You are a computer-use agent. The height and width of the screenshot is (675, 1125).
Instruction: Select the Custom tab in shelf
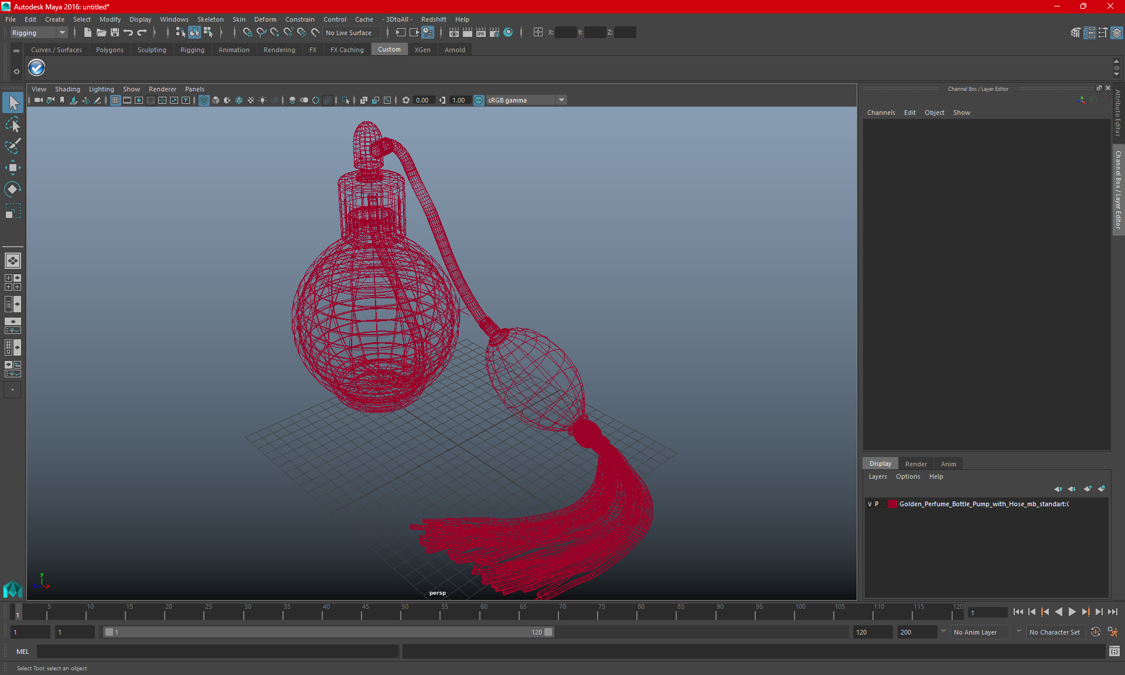[389, 49]
